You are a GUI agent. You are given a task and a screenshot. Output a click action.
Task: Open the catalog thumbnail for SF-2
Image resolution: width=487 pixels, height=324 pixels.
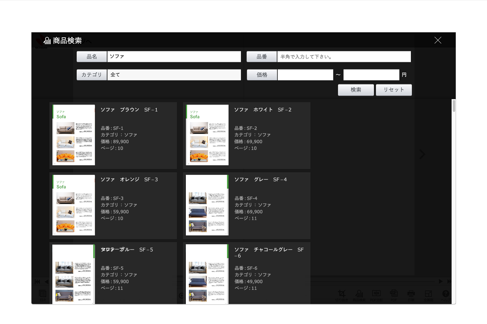[207, 135]
